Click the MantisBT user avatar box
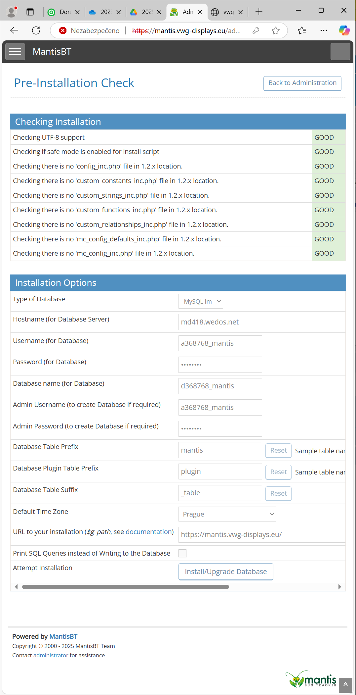The width and height of the screenshot is (356, 695). (x=340, y=52)
